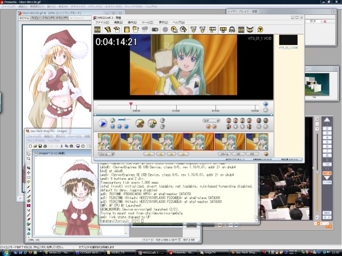Image resolution: width=342 pixels, height=256 pixels.
Task: Toggle the speaker mute icon in TV panel
Action: (x=317, y=217)
